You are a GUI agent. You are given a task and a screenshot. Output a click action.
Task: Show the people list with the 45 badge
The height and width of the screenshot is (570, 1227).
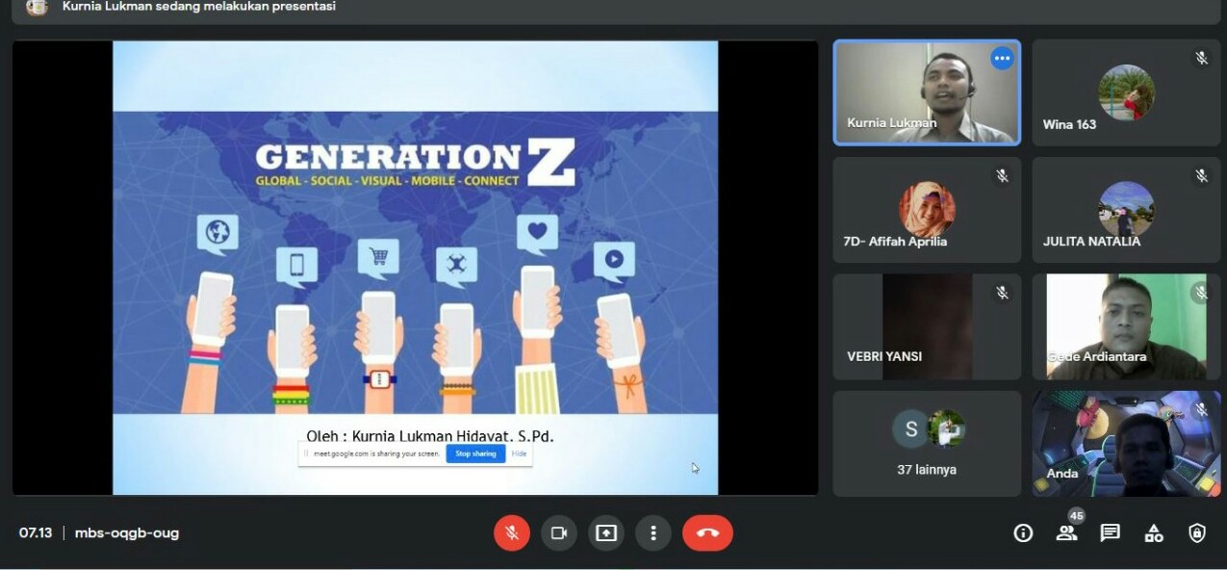pos(1067,531)
